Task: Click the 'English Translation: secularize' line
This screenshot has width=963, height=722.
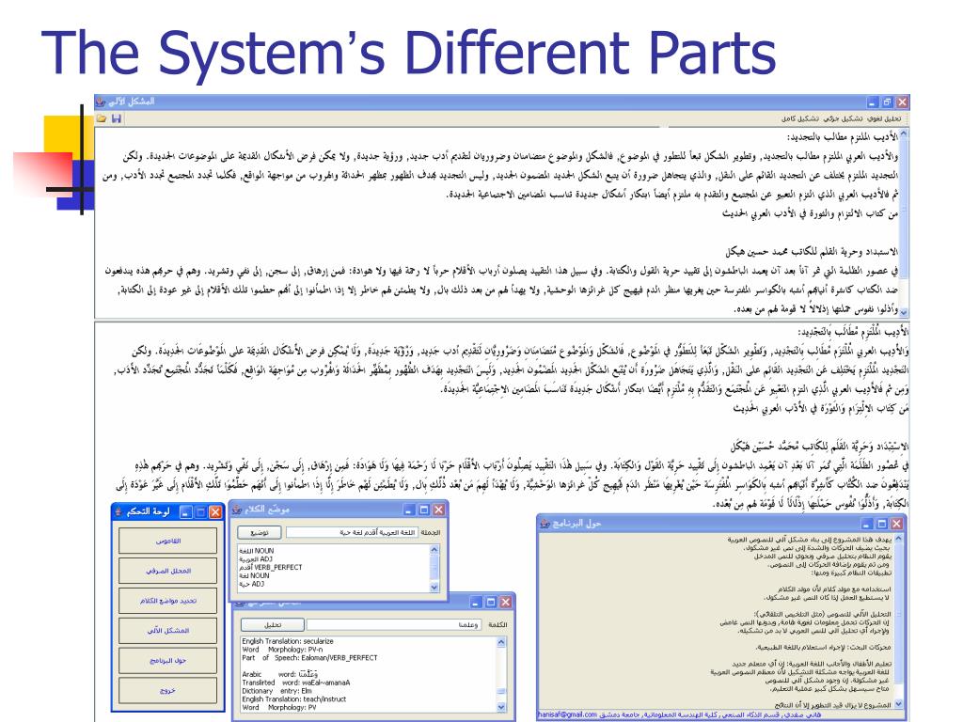Action: point(288,641)
